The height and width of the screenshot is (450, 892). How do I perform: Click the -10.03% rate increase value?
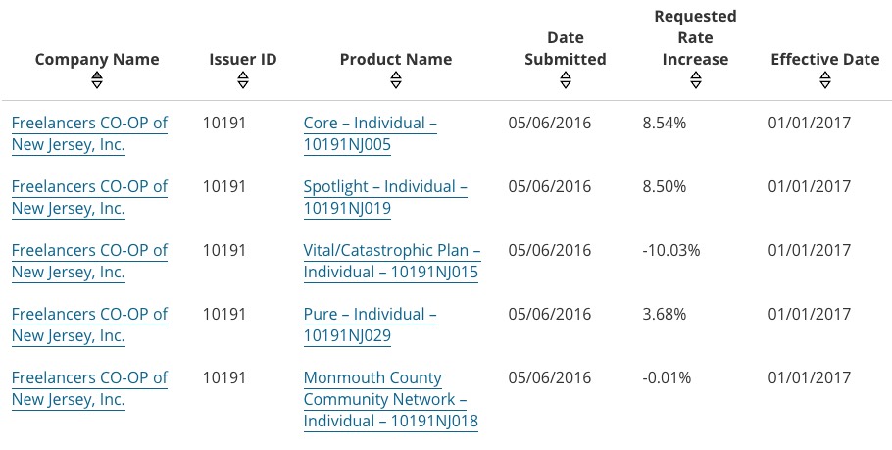click(671, 251)
